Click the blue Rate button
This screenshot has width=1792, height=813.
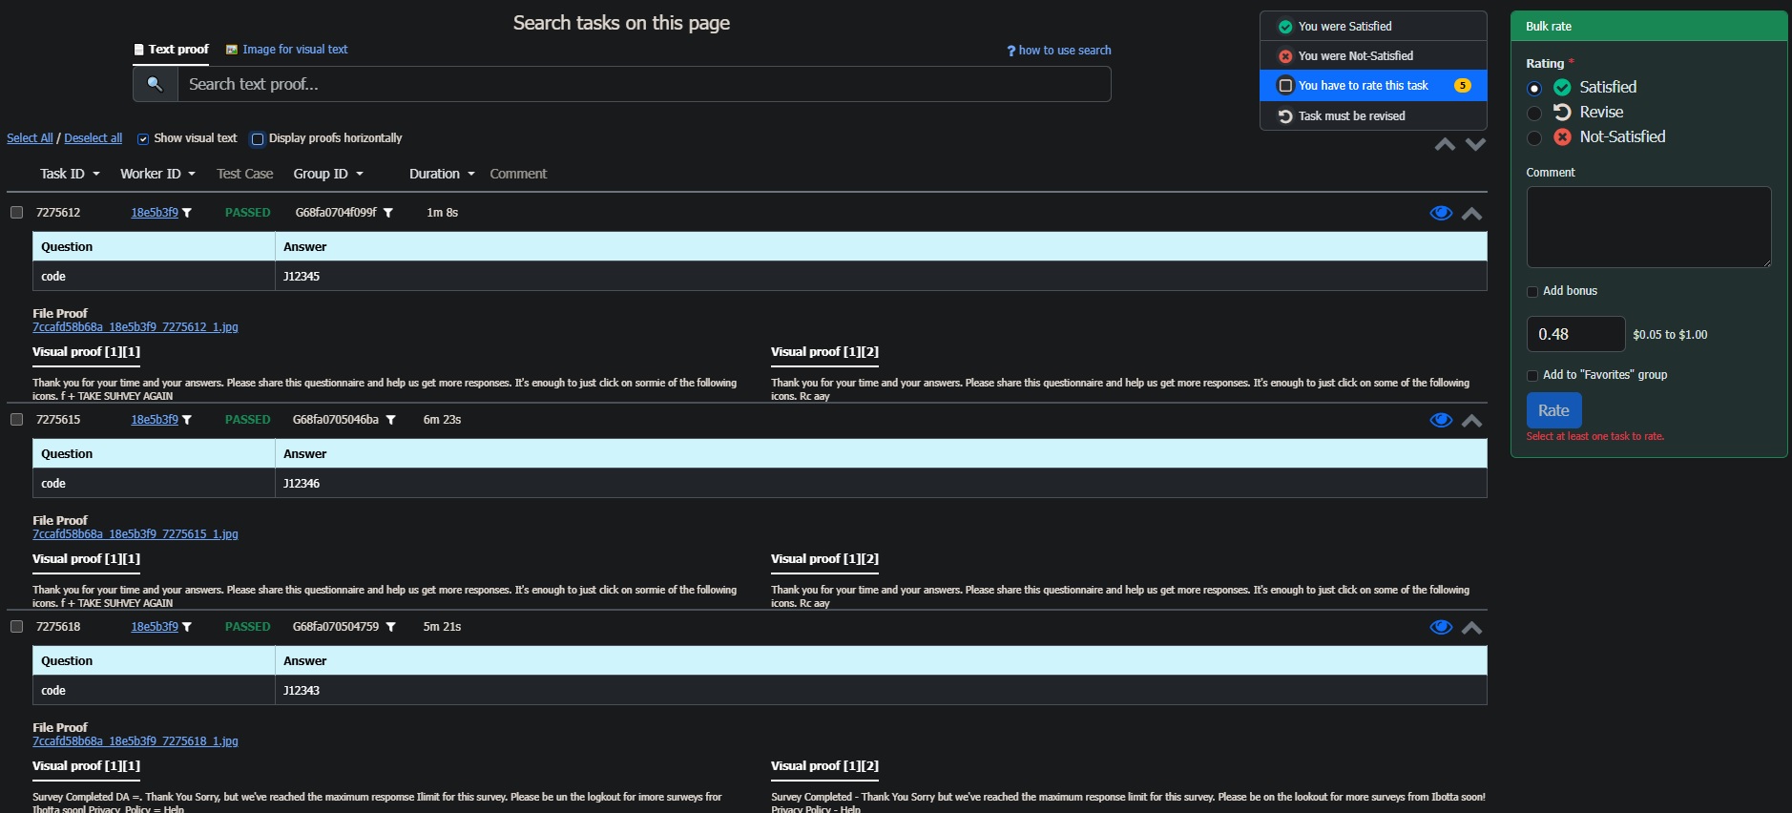point(1552,410)
